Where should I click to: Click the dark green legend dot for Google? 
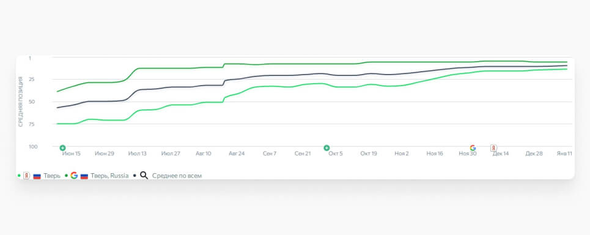coord(66,176)
